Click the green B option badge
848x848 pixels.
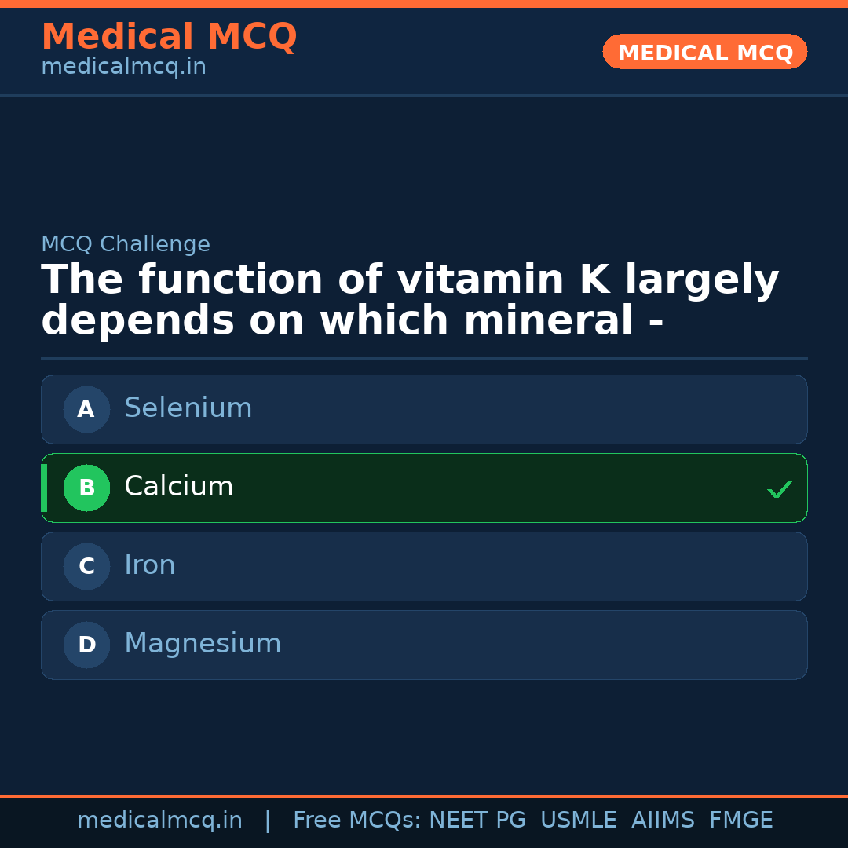tap(86, 488)
